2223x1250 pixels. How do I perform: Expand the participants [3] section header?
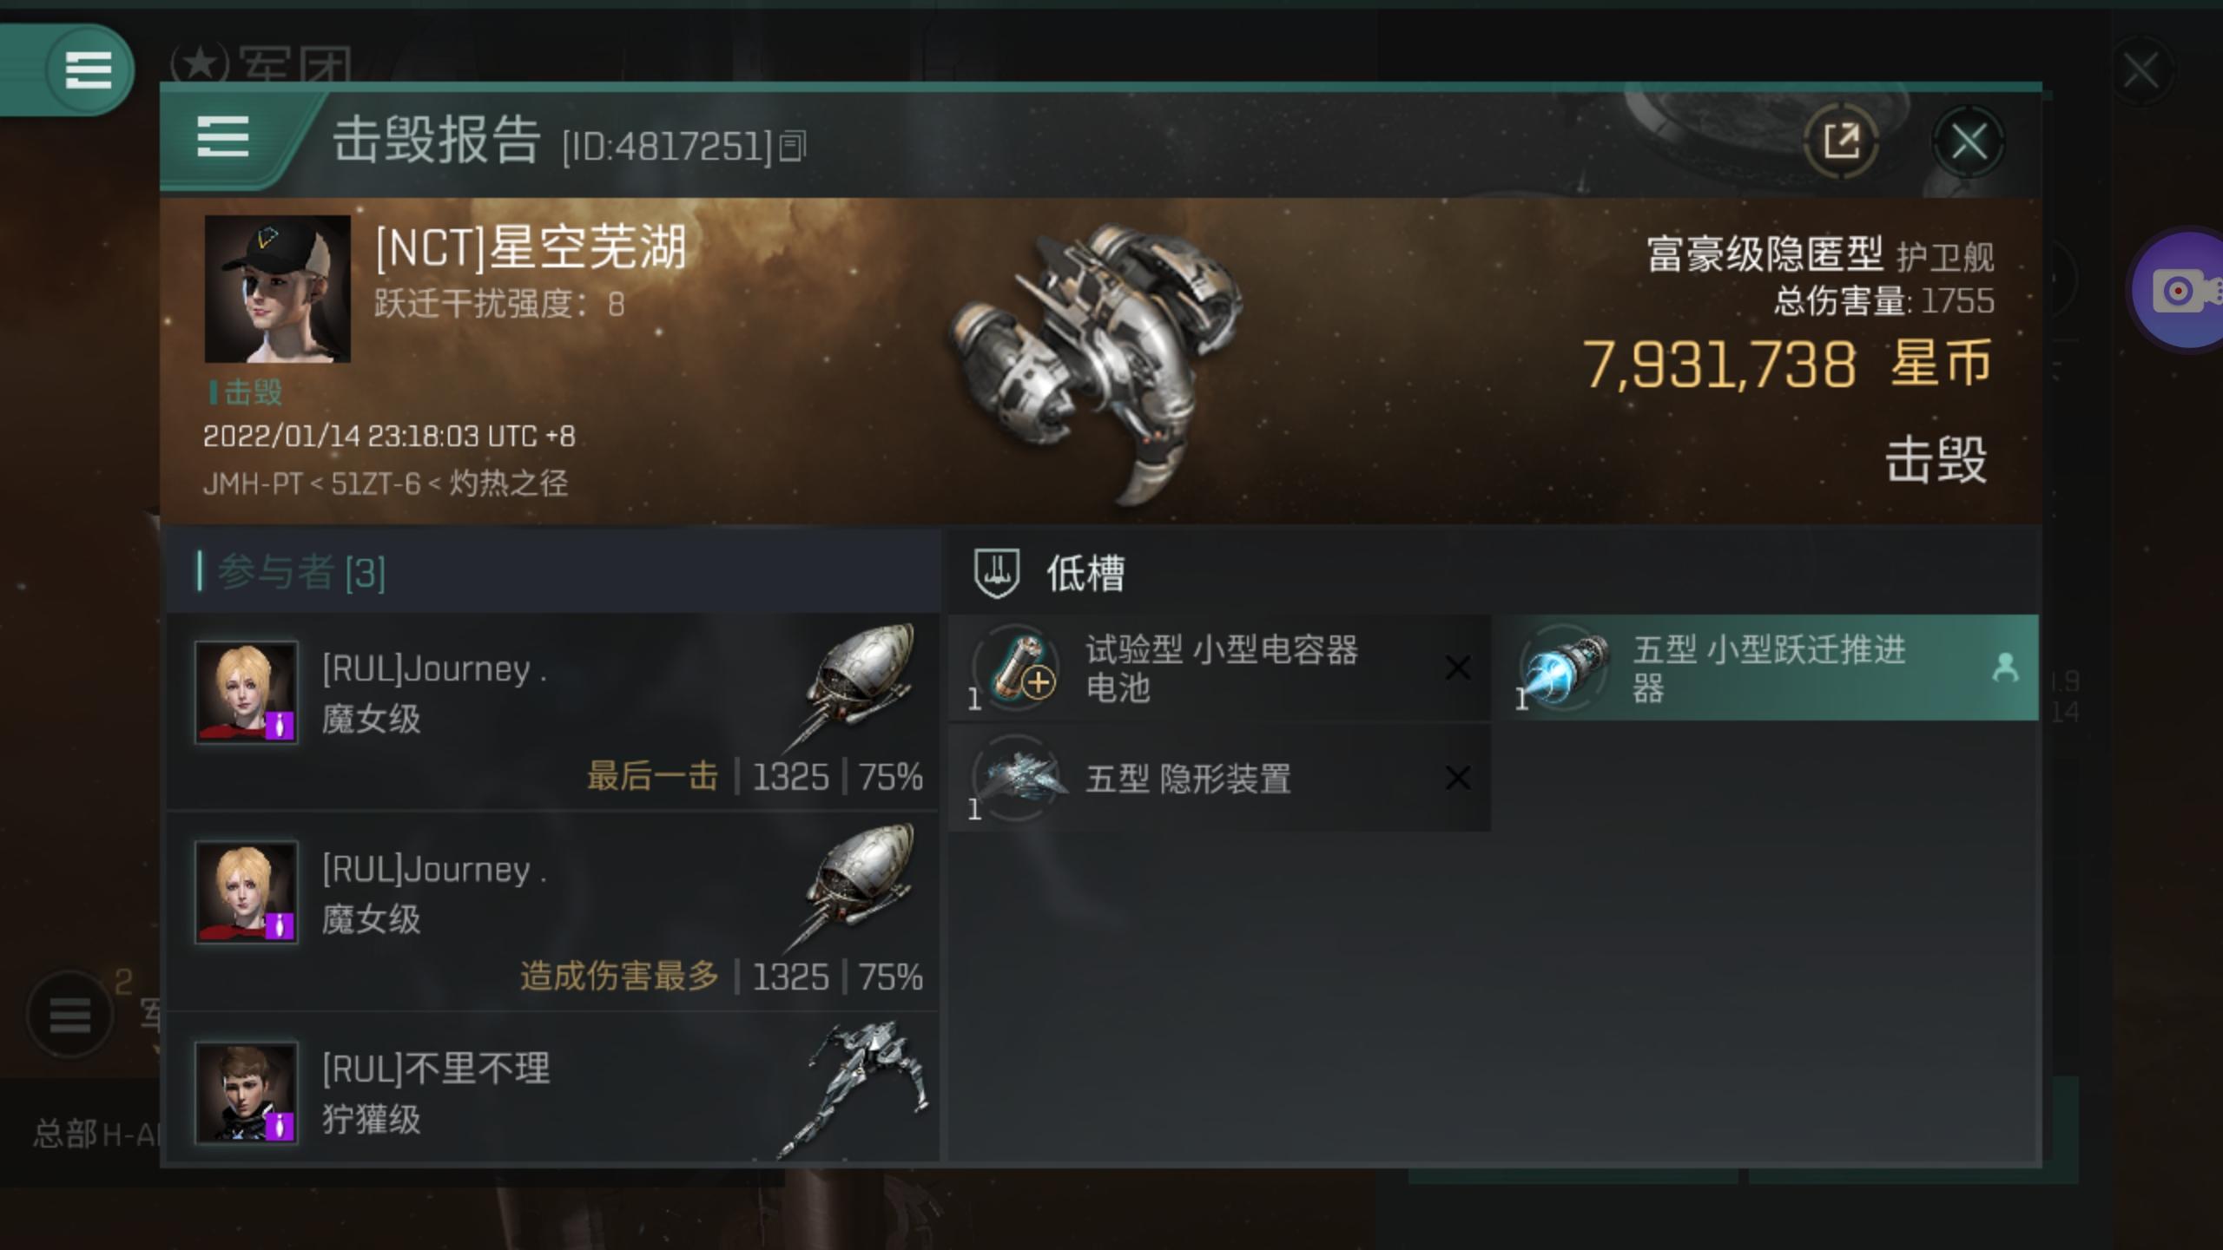(554, 572)
